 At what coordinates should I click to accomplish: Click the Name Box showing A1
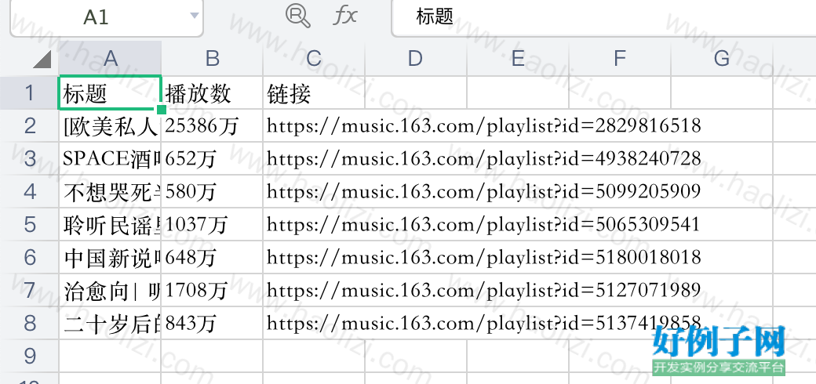106,18
